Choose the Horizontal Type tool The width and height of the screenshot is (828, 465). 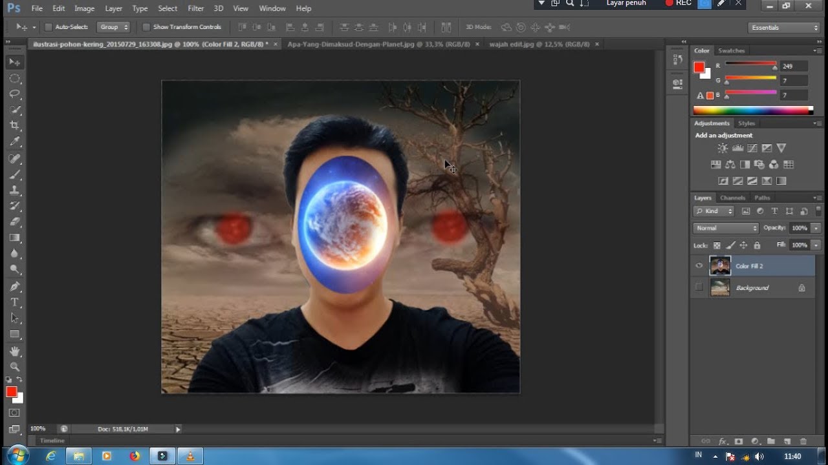tap(14, 302)
